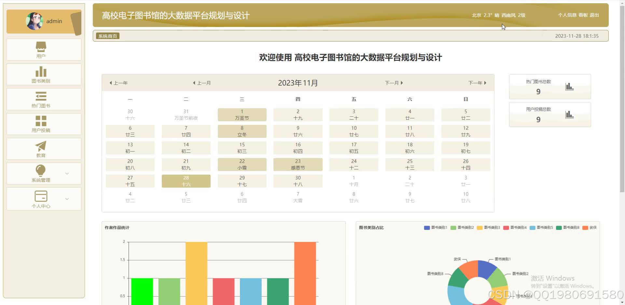Select grayed date 31 万圣节前夜
625x305 pixels.
click(x=186, y=115)
